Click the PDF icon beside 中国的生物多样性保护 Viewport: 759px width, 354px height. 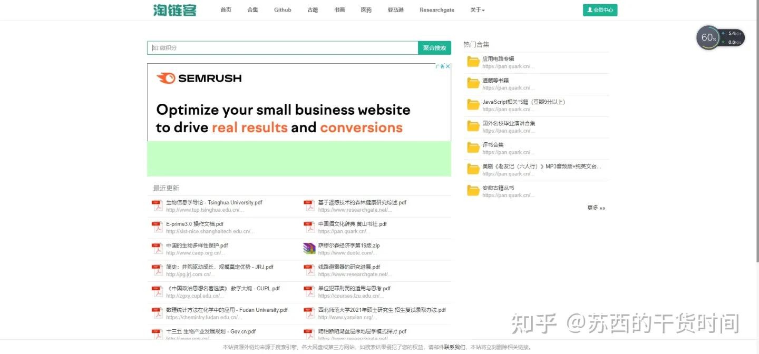pyautogui.click(x=157, y=249)
